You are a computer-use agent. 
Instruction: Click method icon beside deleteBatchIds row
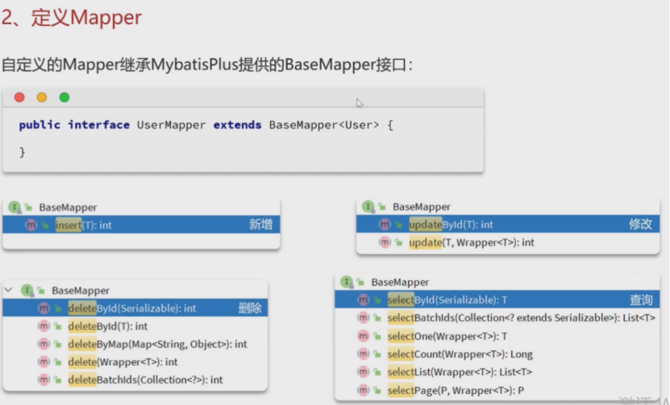point(44,380)
